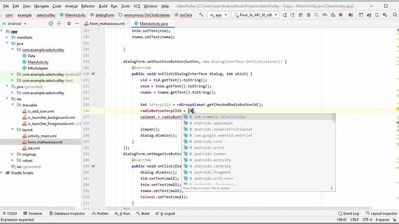Click the Run with Coverage icon

(317, 15)
